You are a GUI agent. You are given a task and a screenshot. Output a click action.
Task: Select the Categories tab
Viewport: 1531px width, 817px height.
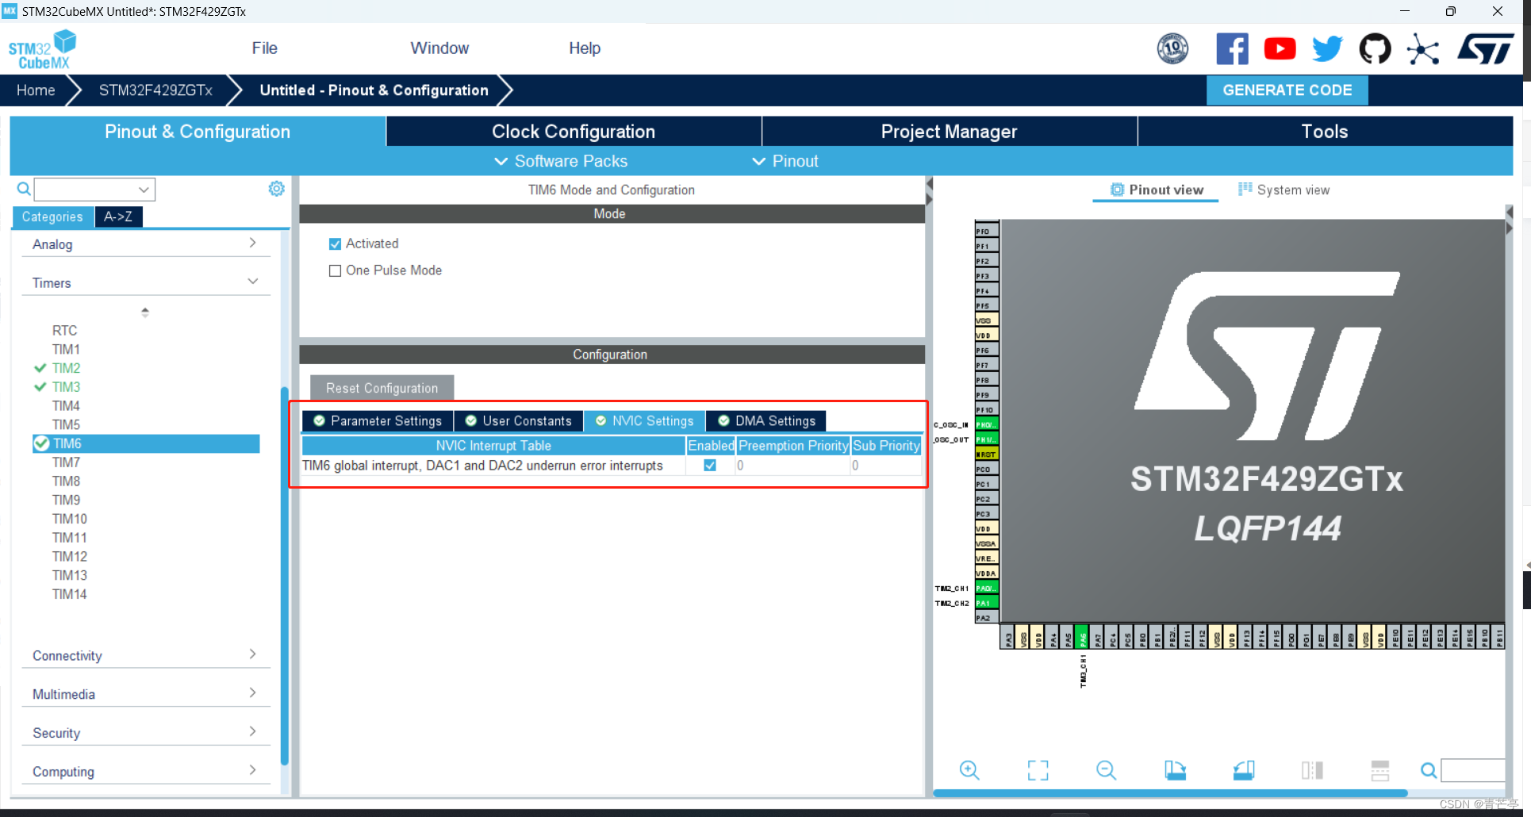tap(52, 217)
